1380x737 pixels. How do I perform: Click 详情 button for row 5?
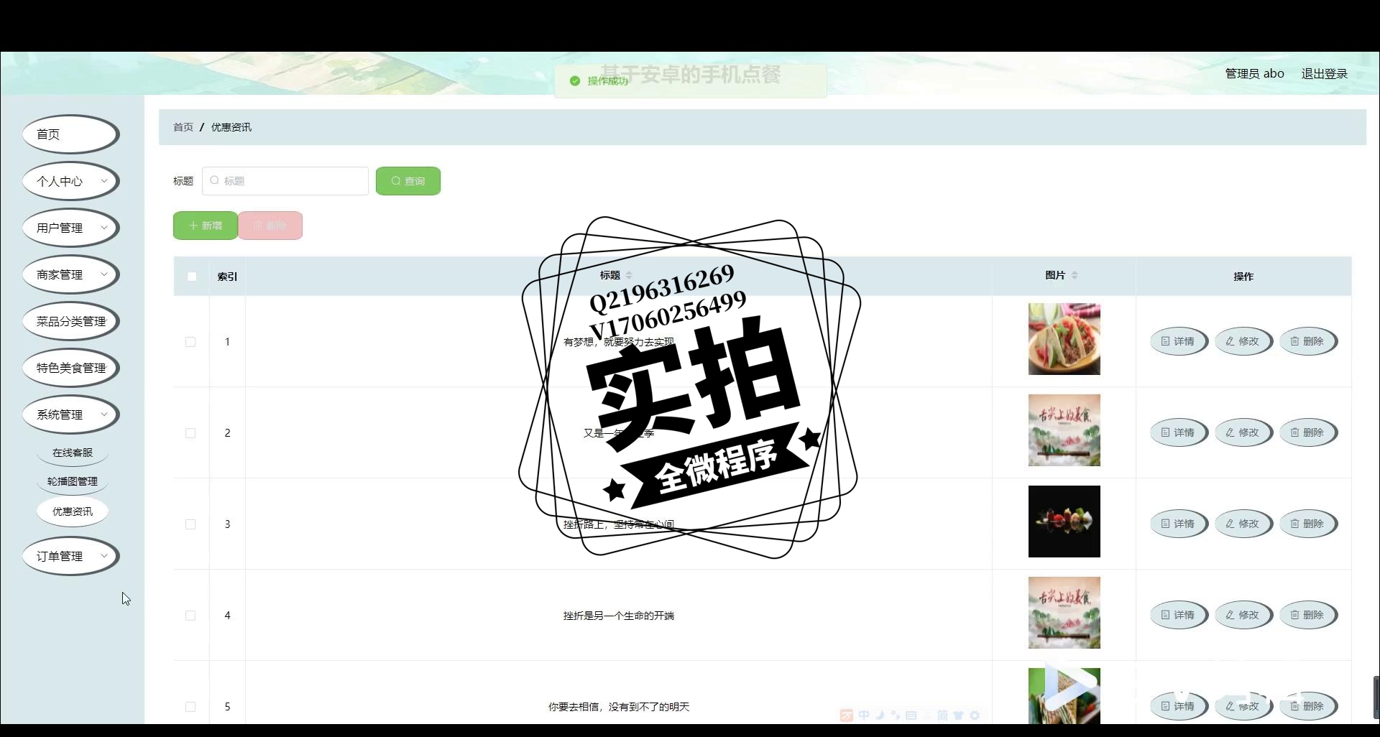pos(1179,707)
